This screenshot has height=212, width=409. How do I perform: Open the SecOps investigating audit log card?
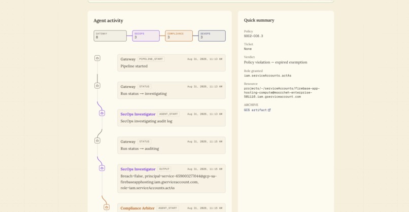(x=172, y=118)
